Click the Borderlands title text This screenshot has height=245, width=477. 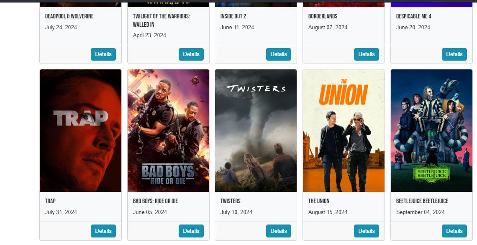click(x=323, y=16)
